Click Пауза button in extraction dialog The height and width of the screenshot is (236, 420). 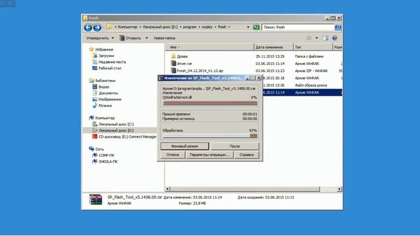click(235, 146)
